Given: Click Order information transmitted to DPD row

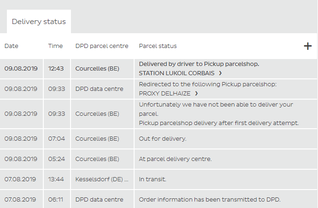Looking at the screenshot, I should 159,199.
